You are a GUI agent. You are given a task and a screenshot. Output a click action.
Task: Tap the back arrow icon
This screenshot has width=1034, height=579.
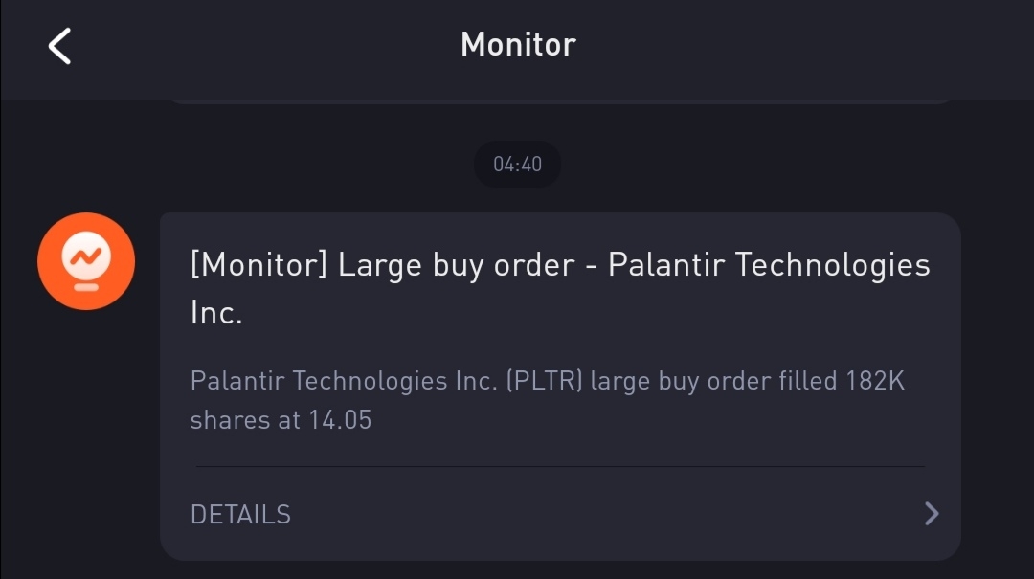pyautogui.click(x=60, y=45)
